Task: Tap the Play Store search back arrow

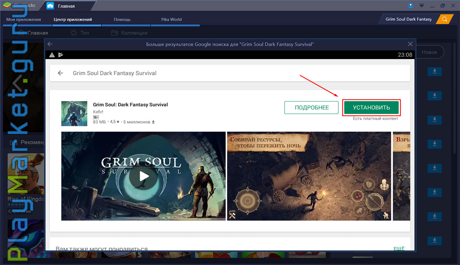Action: click(x=61, y=73)
